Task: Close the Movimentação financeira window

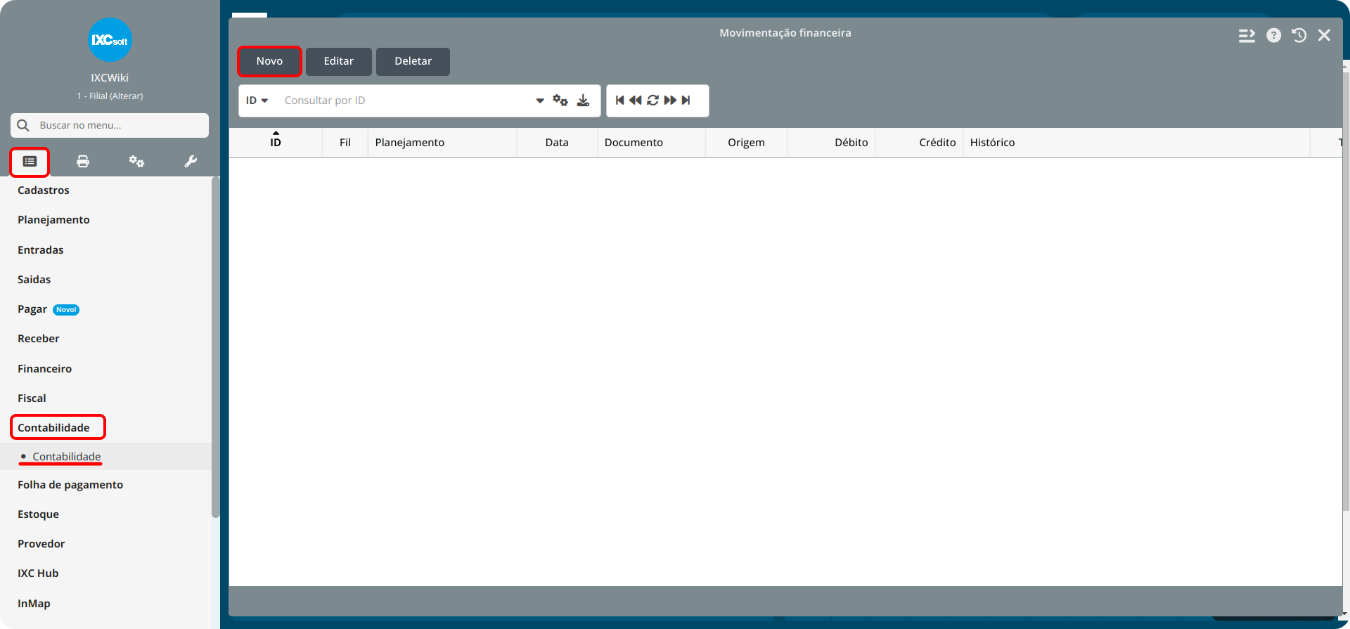Action: pos(1325,35)
